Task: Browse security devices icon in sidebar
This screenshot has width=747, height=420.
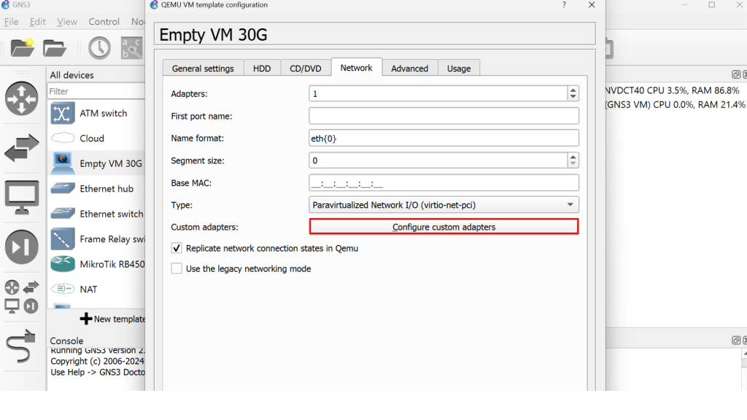Action: pyautogui.click(x=22, y=247)
